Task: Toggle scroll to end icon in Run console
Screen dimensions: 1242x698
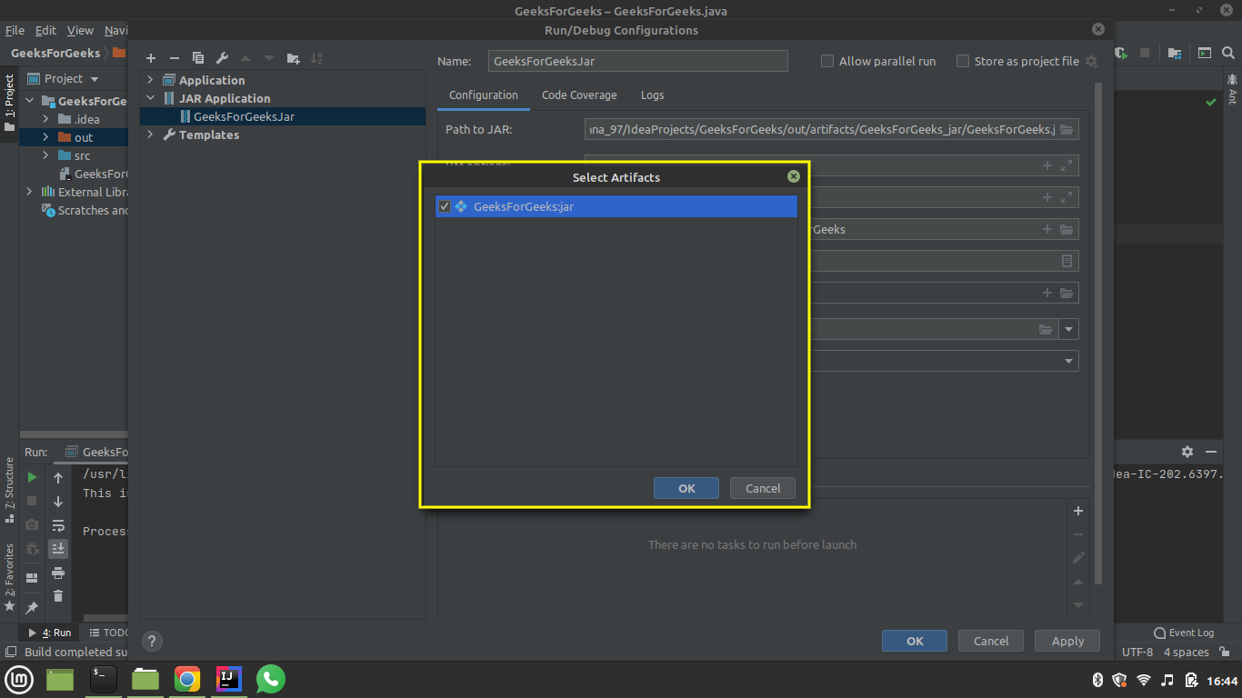Action: [x=58, y=549]
